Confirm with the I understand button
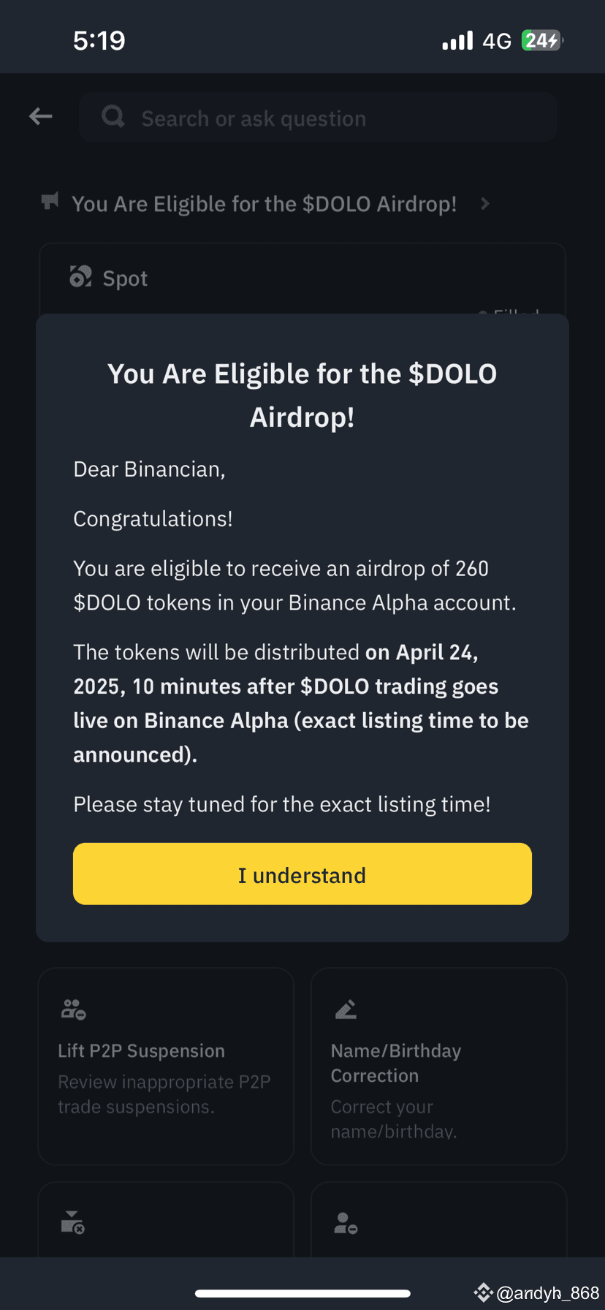605x1310 pixels. [x=302, y=874]
